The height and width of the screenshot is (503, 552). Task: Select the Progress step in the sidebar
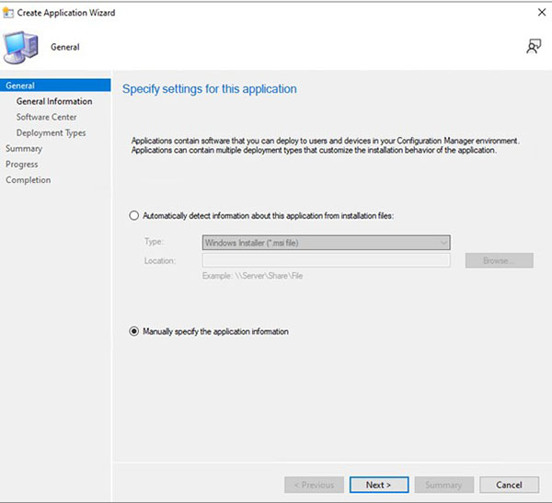coord(22,164)
